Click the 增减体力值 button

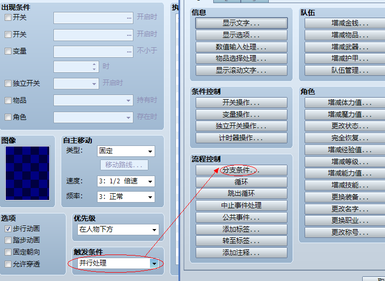click(345, 102)
